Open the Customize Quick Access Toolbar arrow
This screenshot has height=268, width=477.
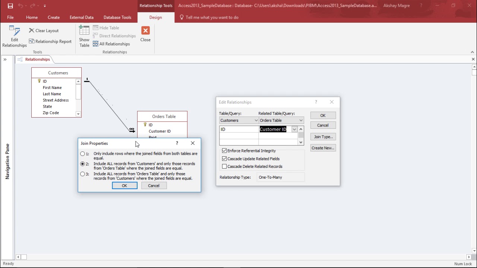click(x=45, y=6)
